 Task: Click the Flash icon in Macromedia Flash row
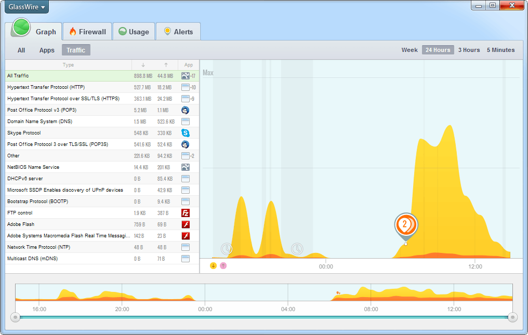click(x=185, y=236)
